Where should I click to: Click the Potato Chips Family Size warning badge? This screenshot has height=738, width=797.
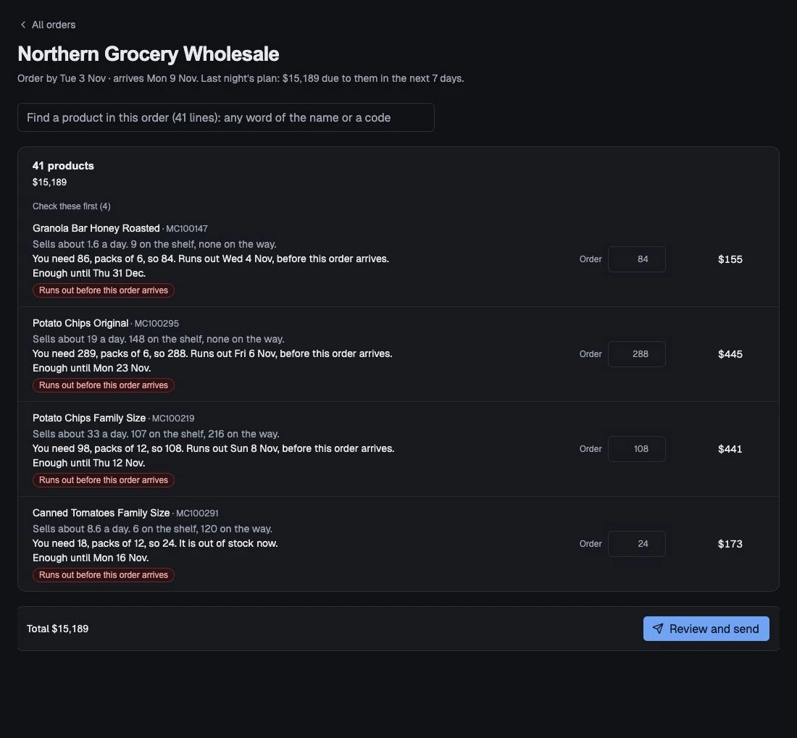click(104, 480)
